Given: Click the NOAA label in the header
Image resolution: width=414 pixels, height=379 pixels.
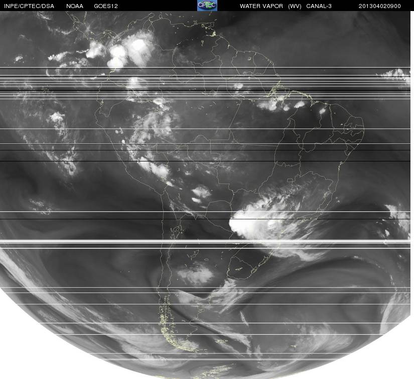Looking at the screenshot, I should click(x=75, y=6).
